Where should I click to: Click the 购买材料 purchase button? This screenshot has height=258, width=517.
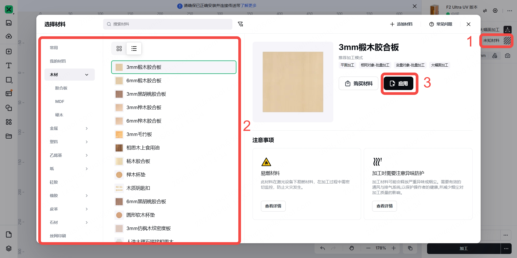click(x=358, y=84)
